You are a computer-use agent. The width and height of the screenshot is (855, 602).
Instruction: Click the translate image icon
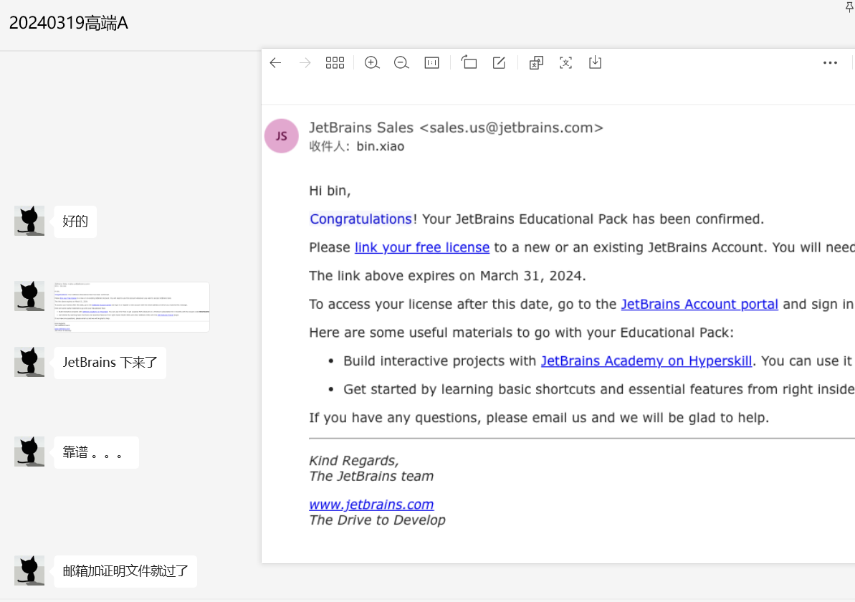pyautogui.click(x=536, y=63)
